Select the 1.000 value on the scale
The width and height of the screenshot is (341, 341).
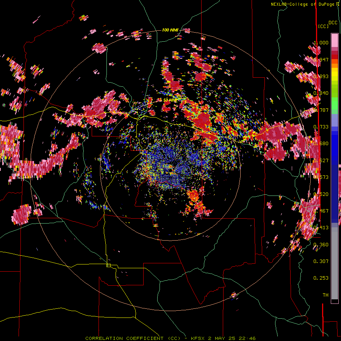click(x=321, y=43)
